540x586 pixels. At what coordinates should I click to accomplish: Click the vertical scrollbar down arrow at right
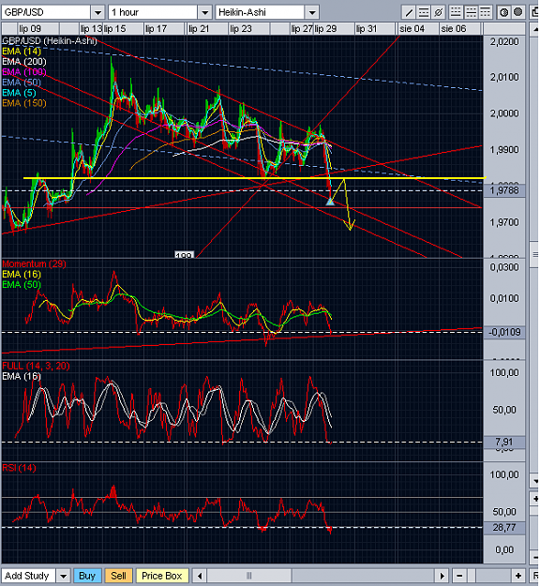[534, 481]
